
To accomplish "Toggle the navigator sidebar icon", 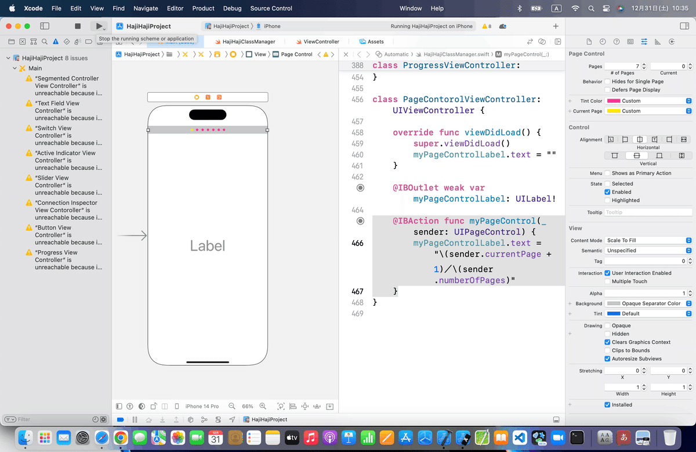I will [x=45, y=26].
